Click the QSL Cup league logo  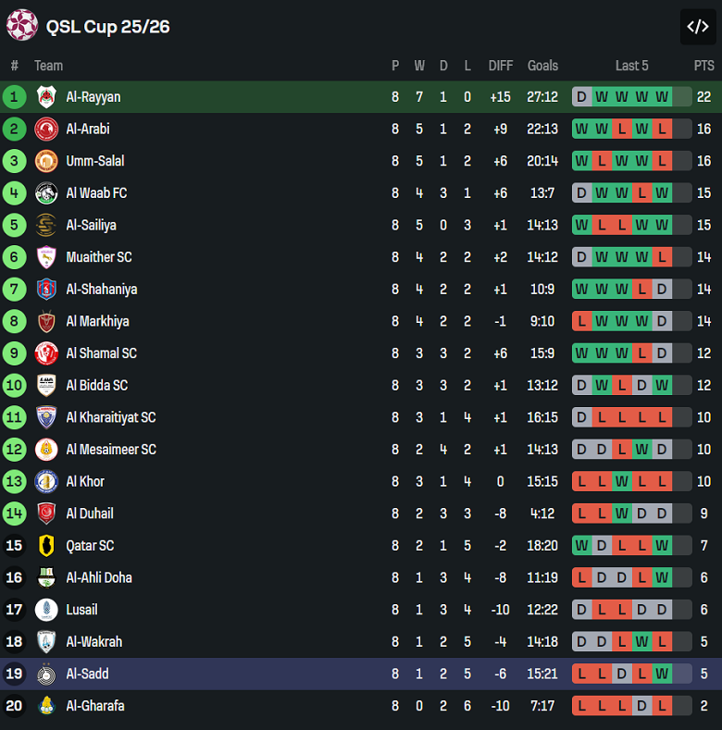[x=22, y=26]
